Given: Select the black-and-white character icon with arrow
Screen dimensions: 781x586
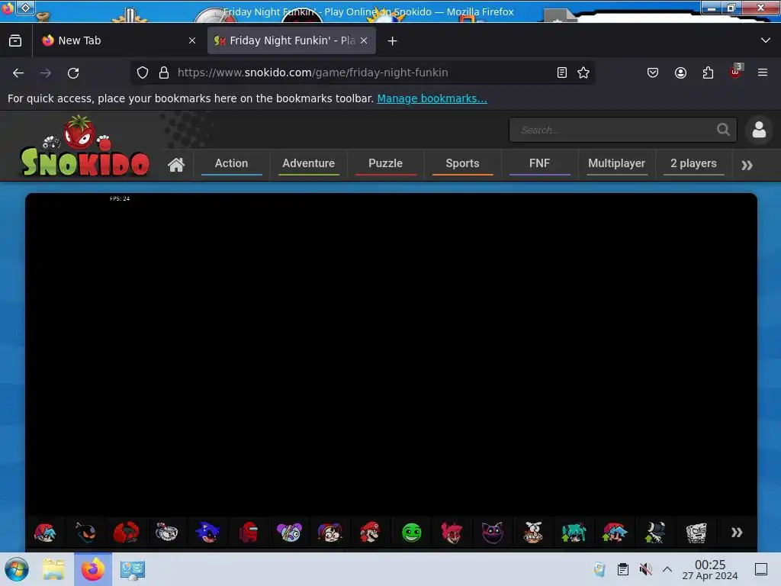Looking at the screenshot, I should click(655, 532).
